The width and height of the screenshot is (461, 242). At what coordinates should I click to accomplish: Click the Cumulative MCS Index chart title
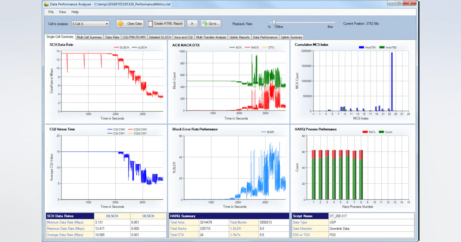(312, 45)
